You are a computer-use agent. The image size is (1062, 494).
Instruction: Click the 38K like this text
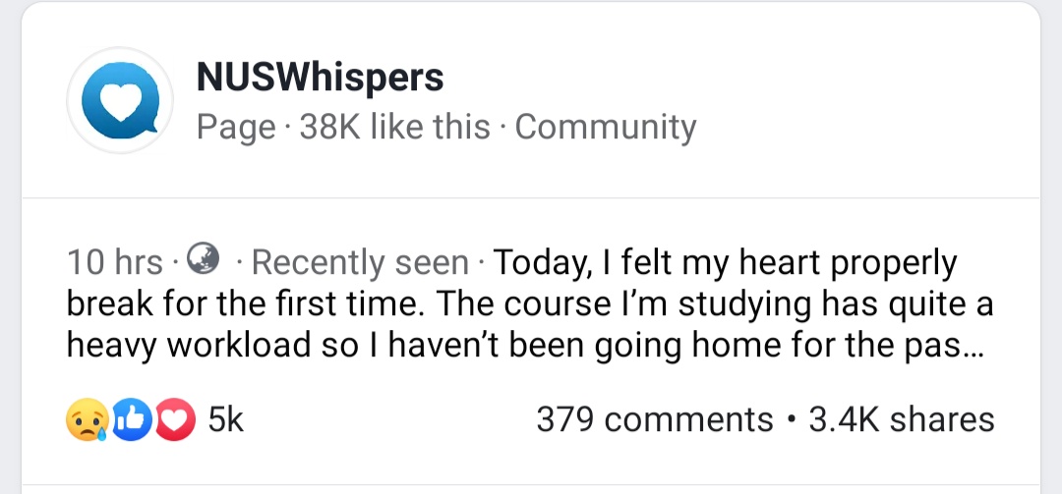tap(394, 127)
